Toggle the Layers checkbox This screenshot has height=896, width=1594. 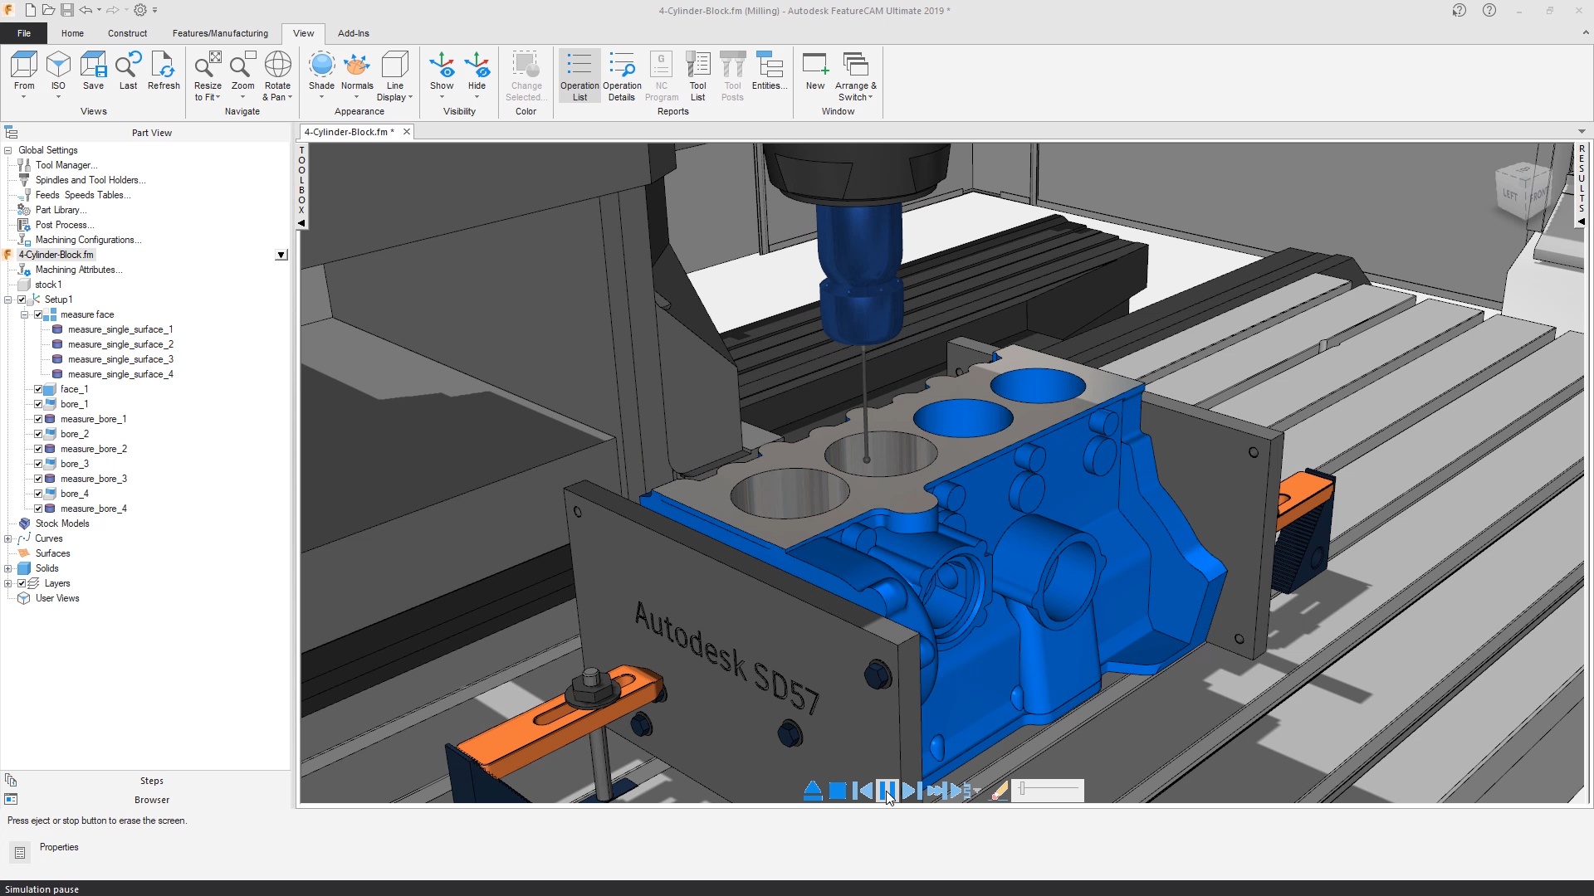(22, 583)
